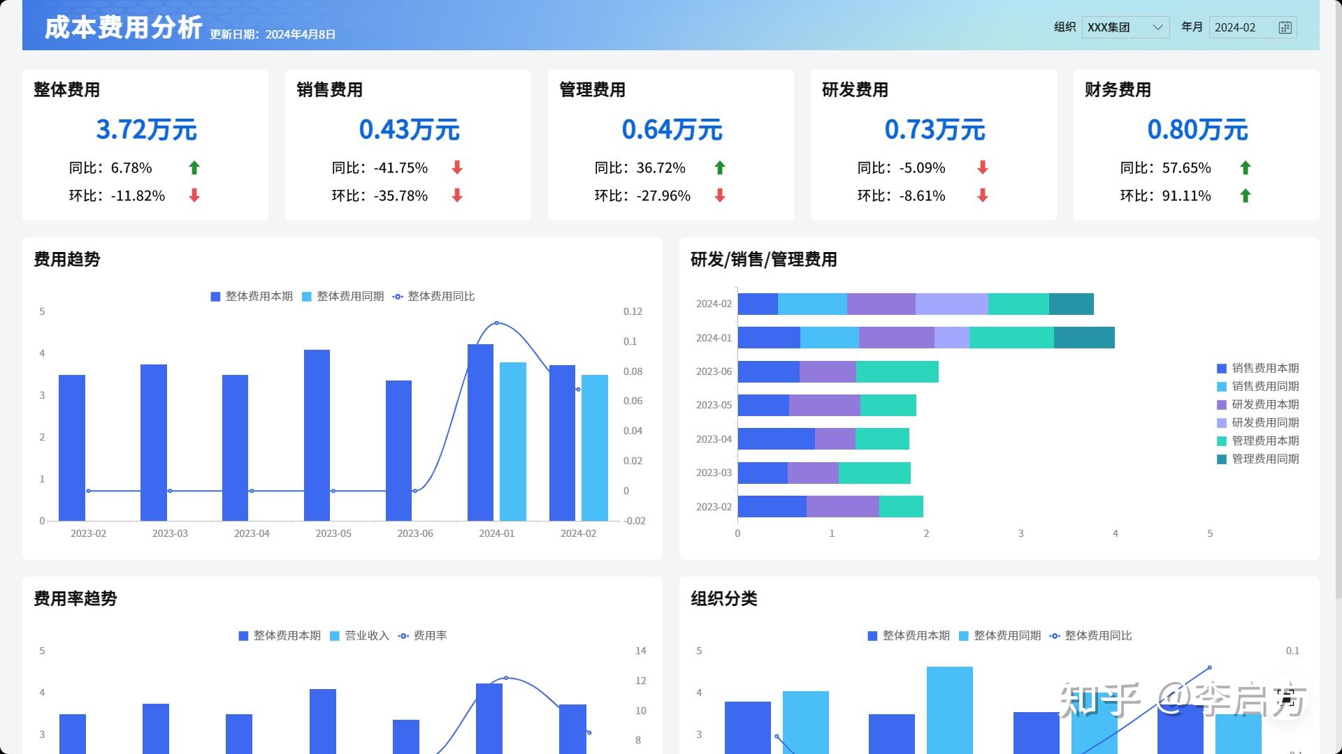1342x754 pixels.
Task: Click the 研发/销售/管理费用 panel title
Action: (x=764, y=260)
